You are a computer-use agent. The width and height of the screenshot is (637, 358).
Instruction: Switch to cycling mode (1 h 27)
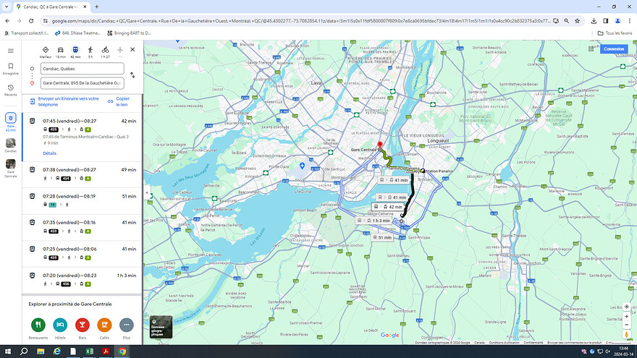point(105,51)
